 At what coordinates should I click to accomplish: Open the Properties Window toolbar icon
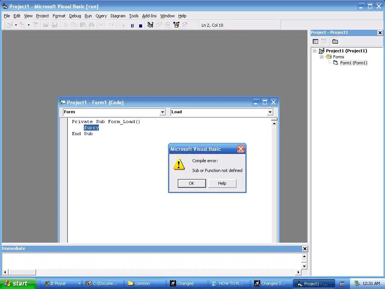pyautogui.click(x=159, y=25)
